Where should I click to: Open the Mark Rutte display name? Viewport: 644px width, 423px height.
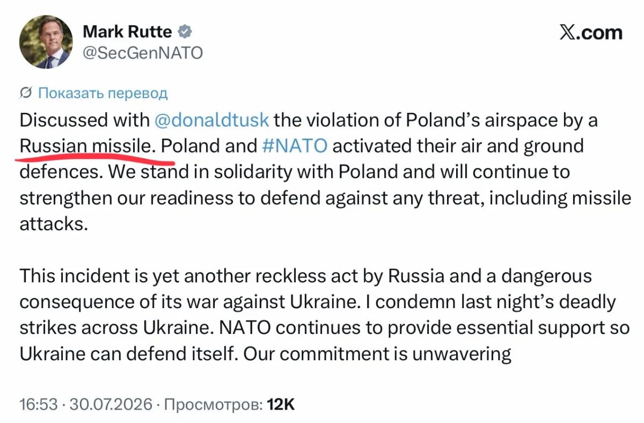pyautogui.click(x=128, y=32)
